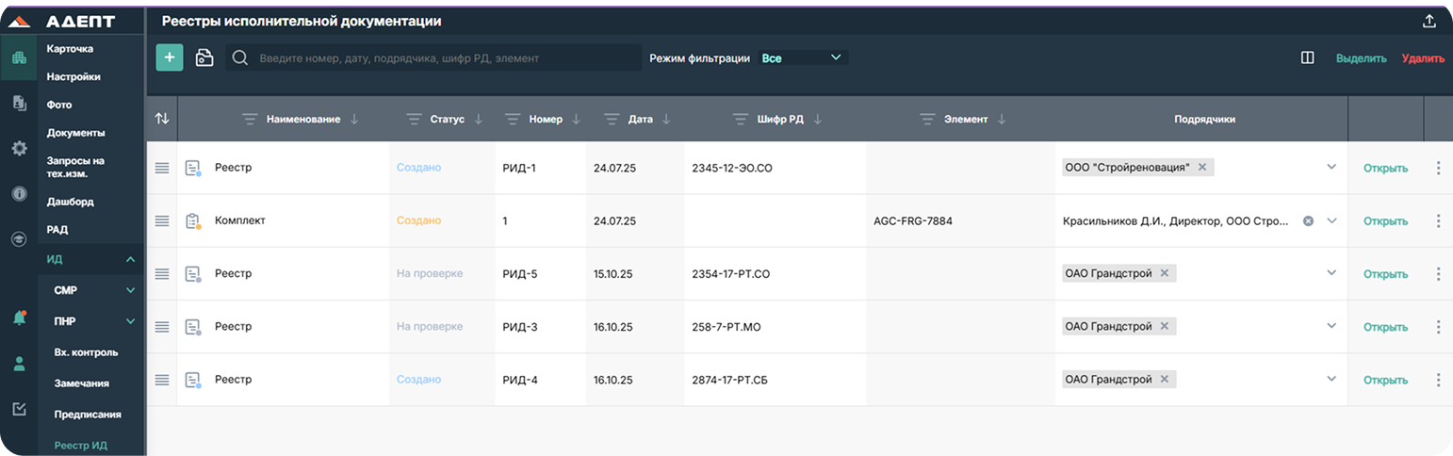Select Замечания in the side menu
Viewport: 1453px width, 456px height.
coord(81,383)
